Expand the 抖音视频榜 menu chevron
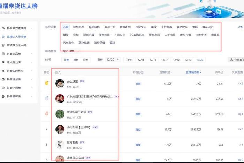The width and height of the screenshot is (244, 163). (32, 79)
